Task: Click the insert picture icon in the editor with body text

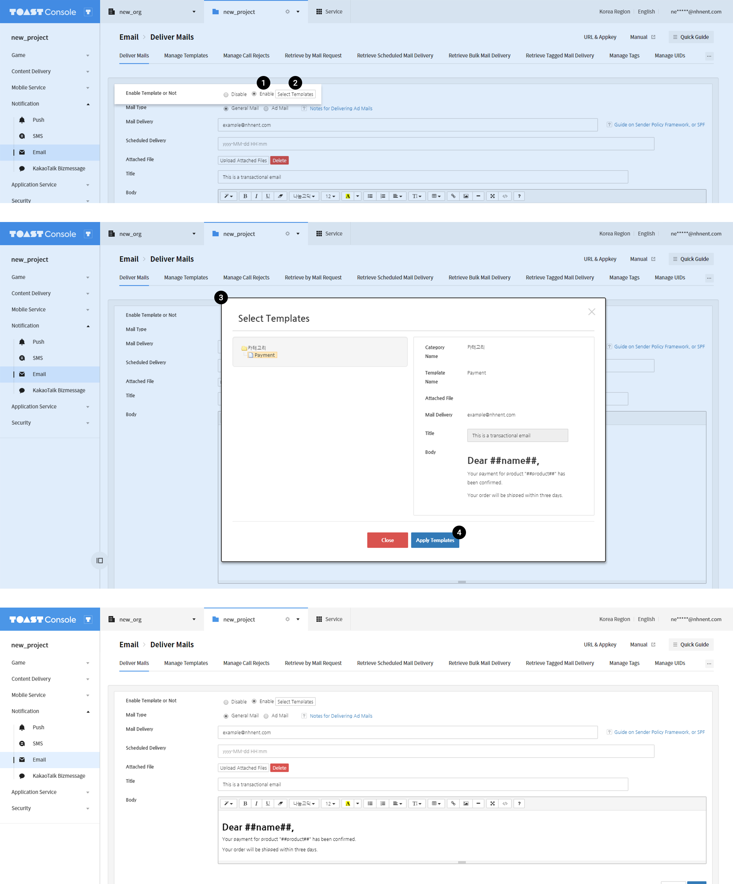Action: pyautogui.click(x=465, y=803)
